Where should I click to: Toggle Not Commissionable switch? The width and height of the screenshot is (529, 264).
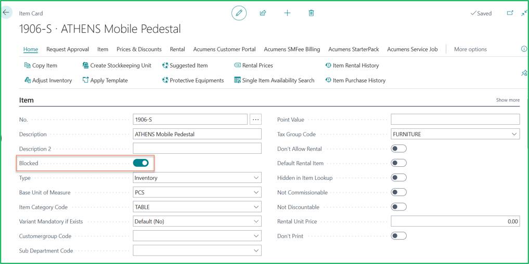click(x=398, y=192)
